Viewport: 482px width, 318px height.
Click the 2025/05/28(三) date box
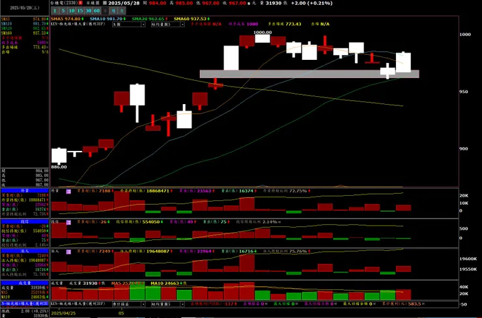point(25,8)
